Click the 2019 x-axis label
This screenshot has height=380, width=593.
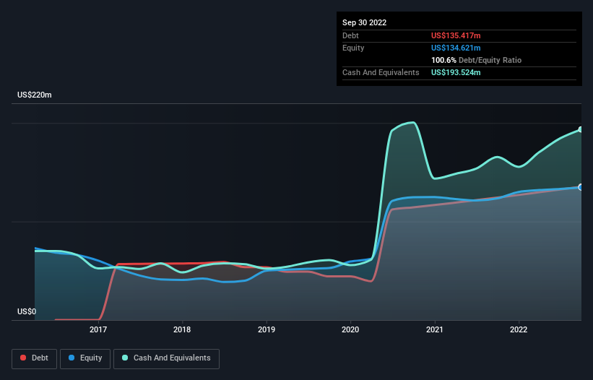tap(267, 329)
